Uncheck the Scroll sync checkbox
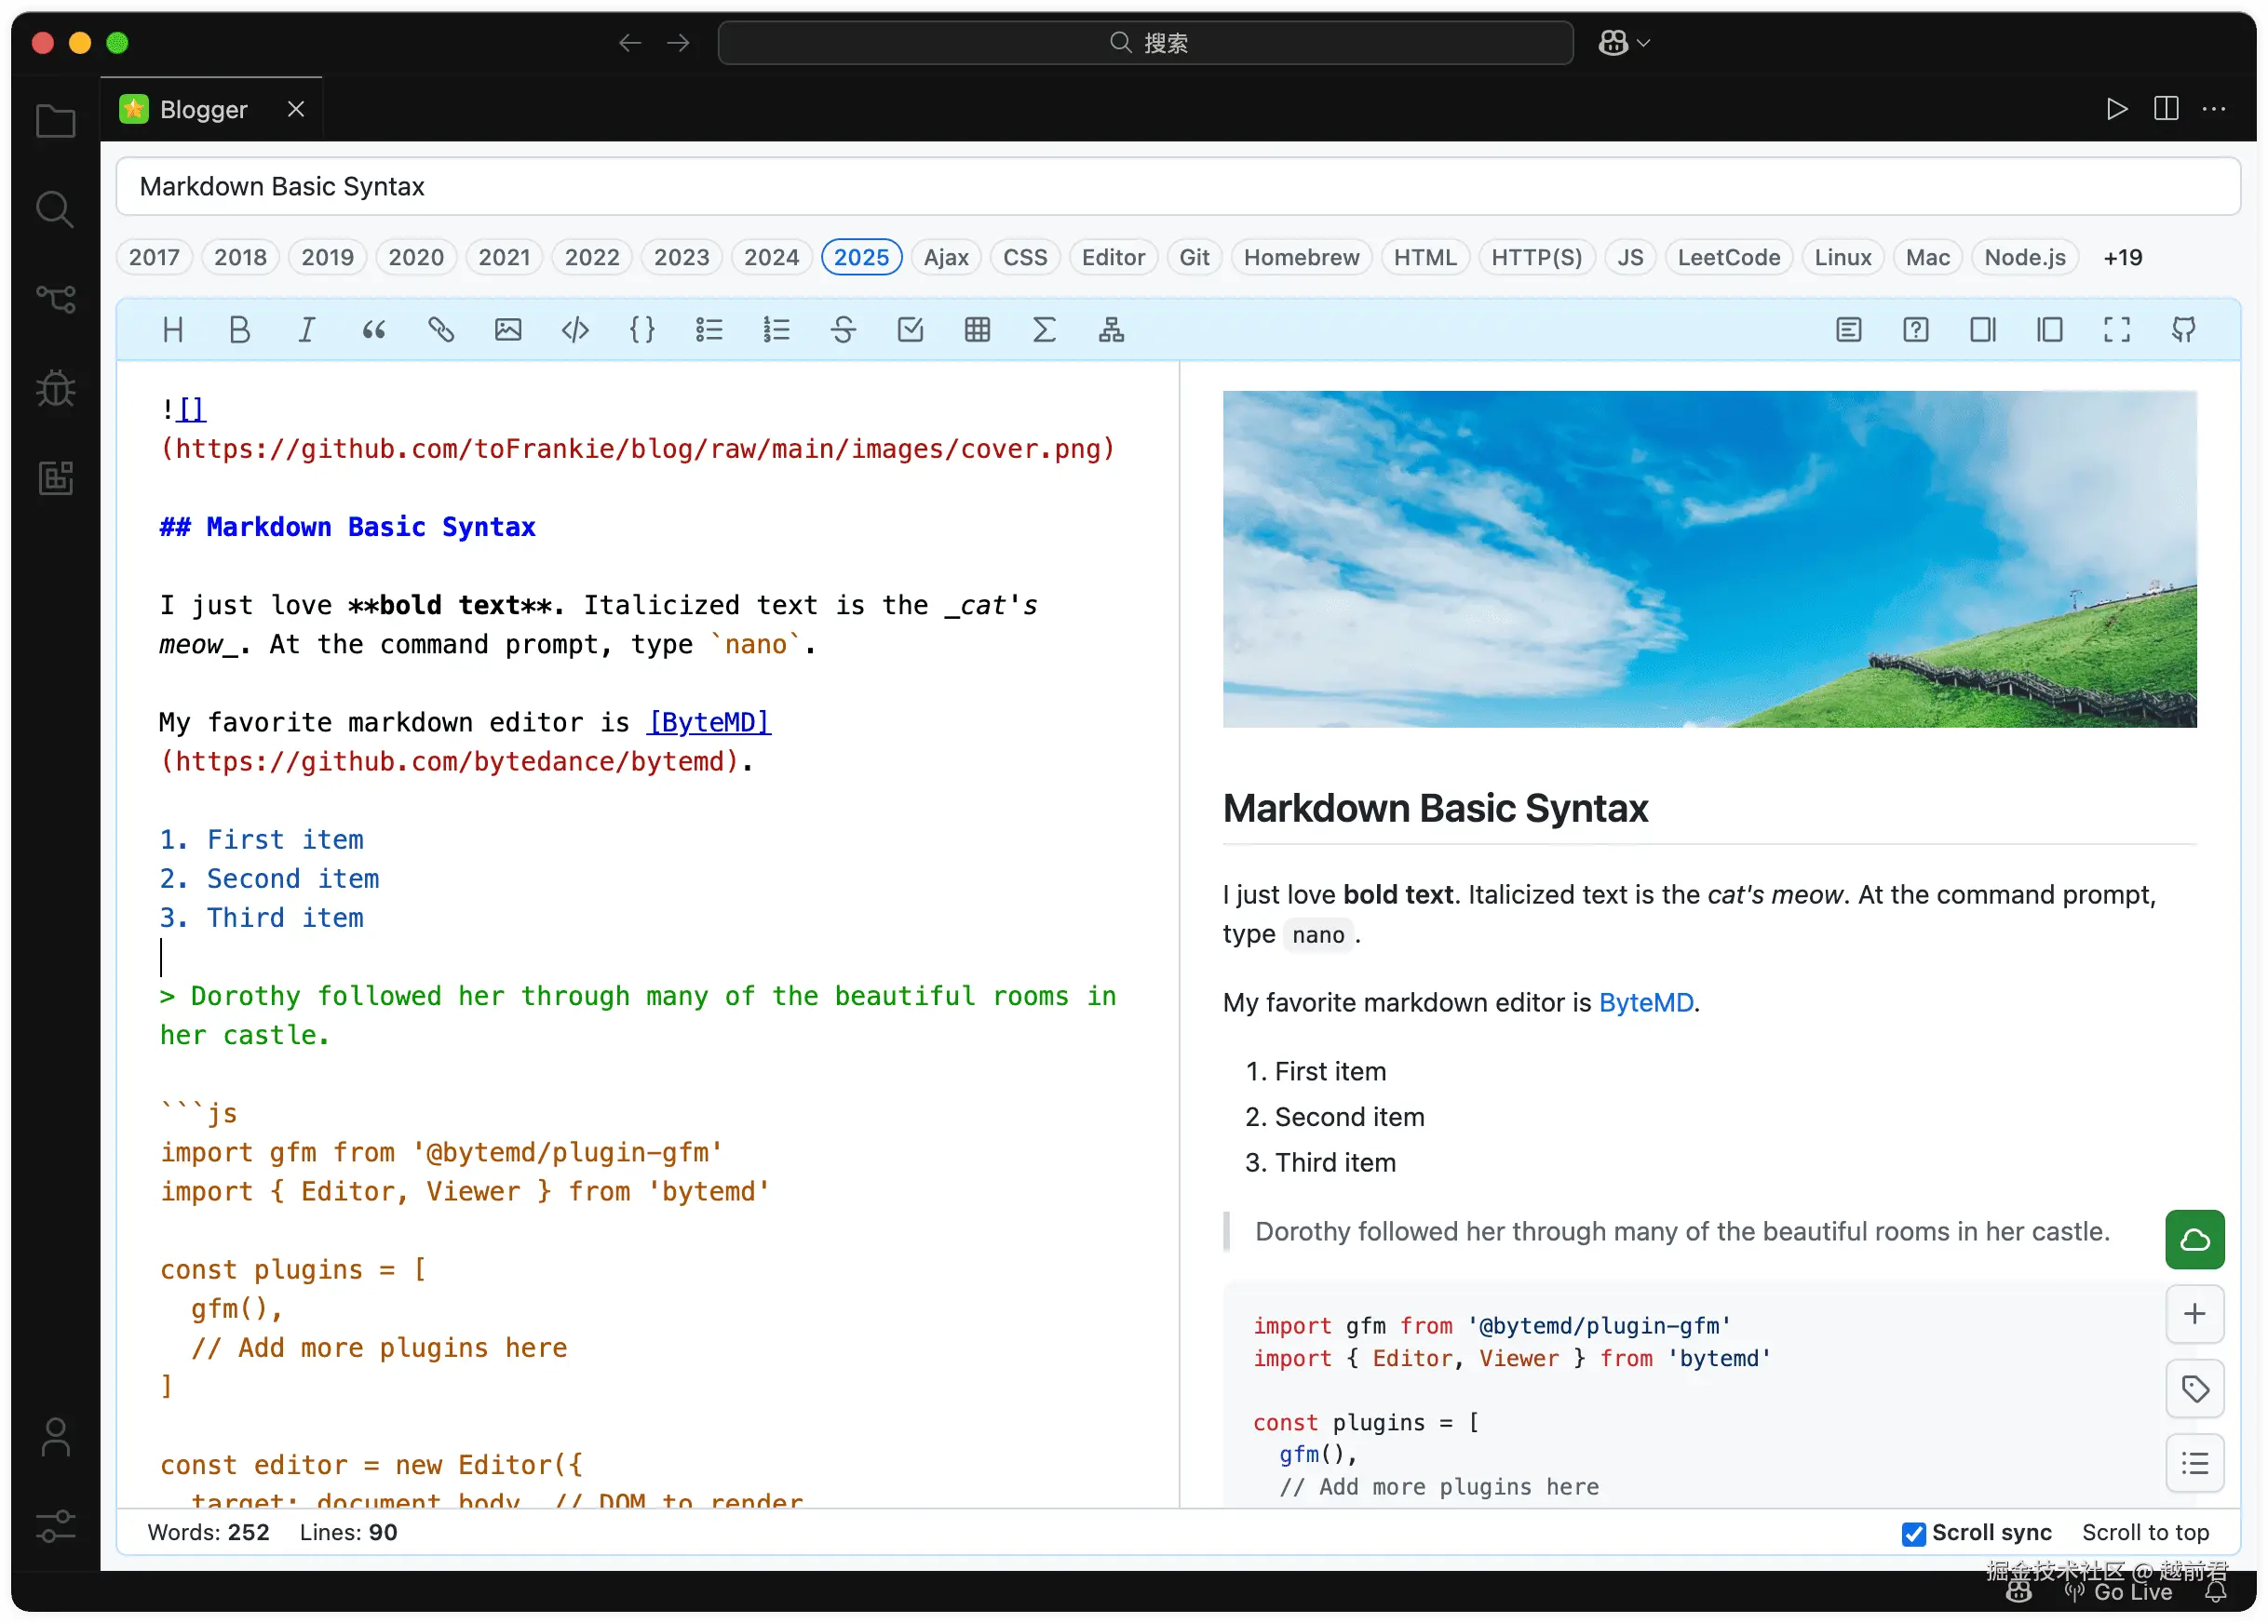Image resolution: width=2268 pixels, height=1623 pixels. (x=1913, y=1533)
